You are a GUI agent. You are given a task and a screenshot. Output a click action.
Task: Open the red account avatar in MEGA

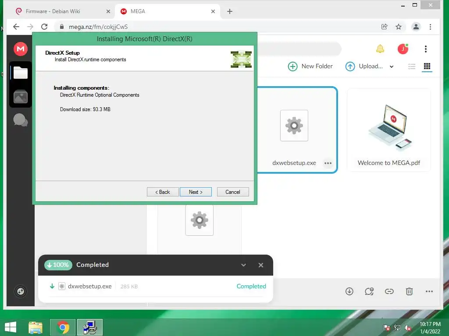click(x=403, y=49)
